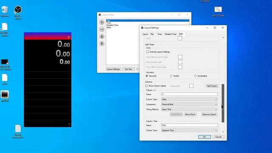Image resolution: width=272 pixels, height=153 pixels.
Task: Open the Timing Method dropdown showing Game Time
Action: [189, 110]
